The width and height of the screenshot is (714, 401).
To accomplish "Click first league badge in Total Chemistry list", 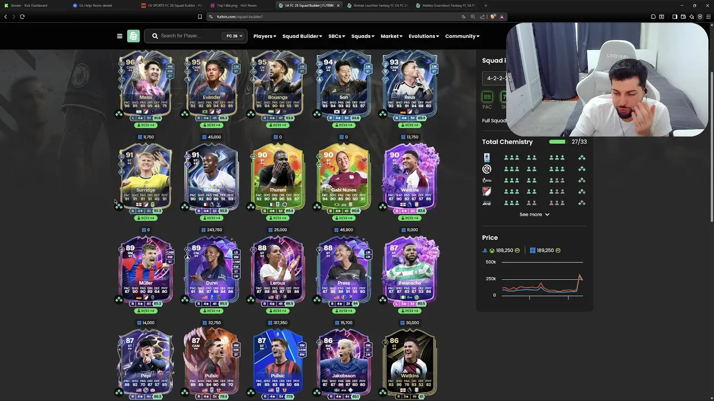I will 487,158.
